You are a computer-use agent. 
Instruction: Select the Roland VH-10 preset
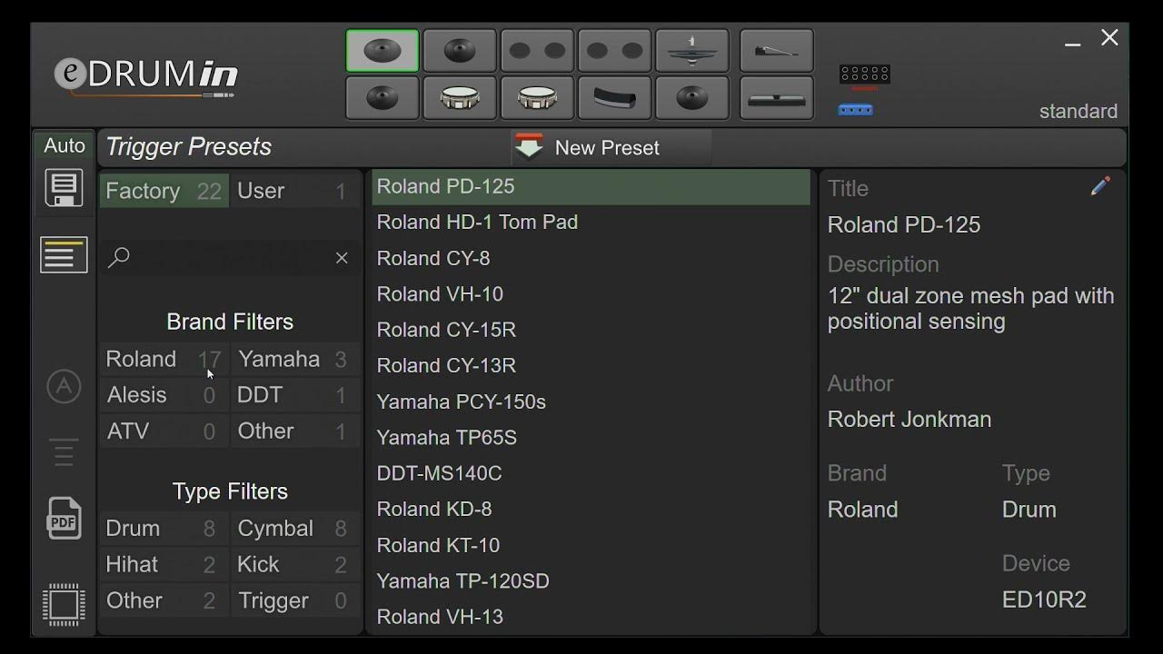click(591, 293)
